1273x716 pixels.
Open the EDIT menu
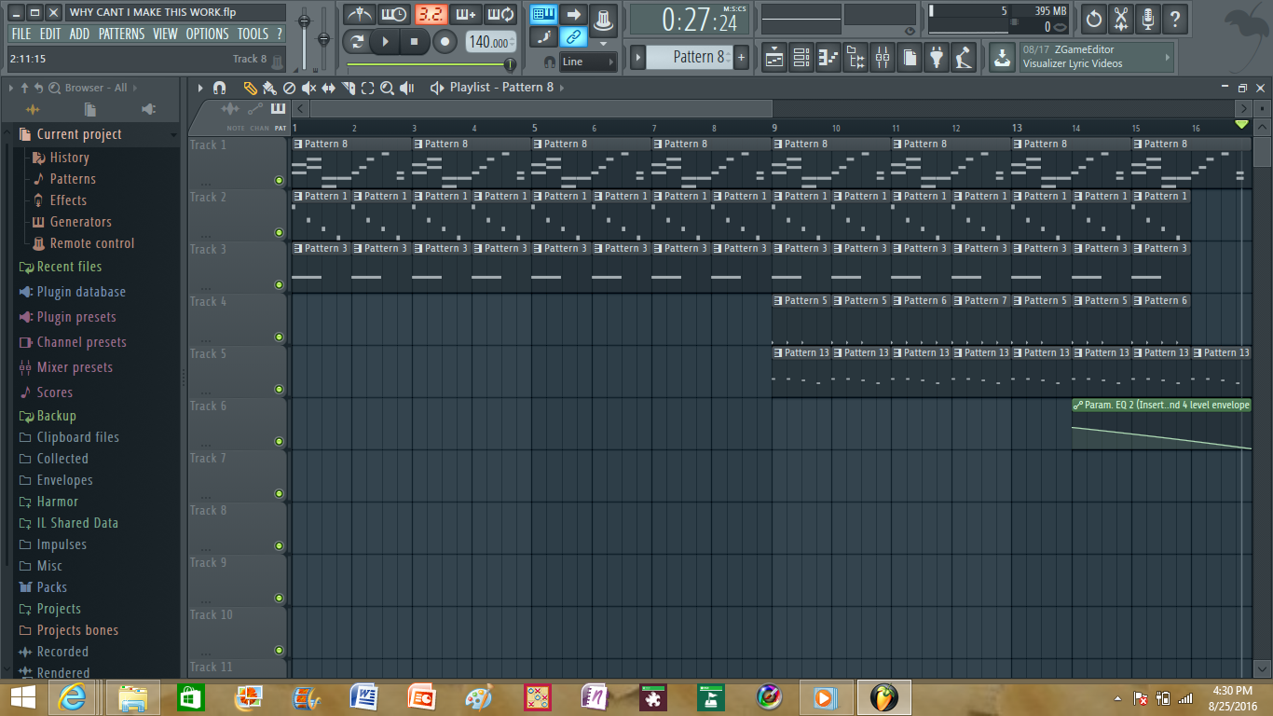point(50,34)
